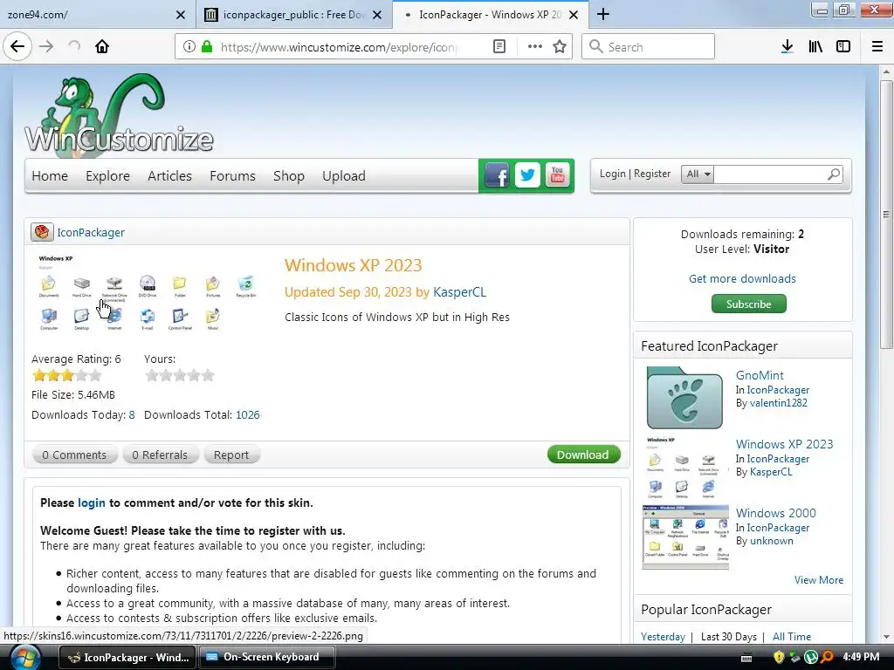Viewport: 894px width, 670px height.
Task: Click the IconPackager breadcrumb link
Action: (x=91, y=232)
